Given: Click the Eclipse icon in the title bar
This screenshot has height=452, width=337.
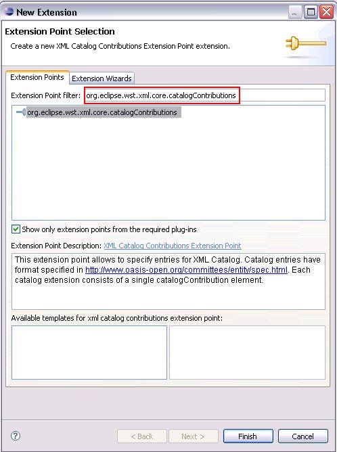Looking at the screenshot, I should [x=9, y=12].
